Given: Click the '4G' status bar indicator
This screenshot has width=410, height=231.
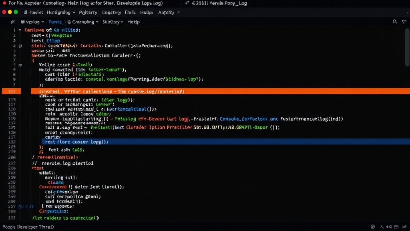Looking at the screenshot, I should (x=389, y=227).
